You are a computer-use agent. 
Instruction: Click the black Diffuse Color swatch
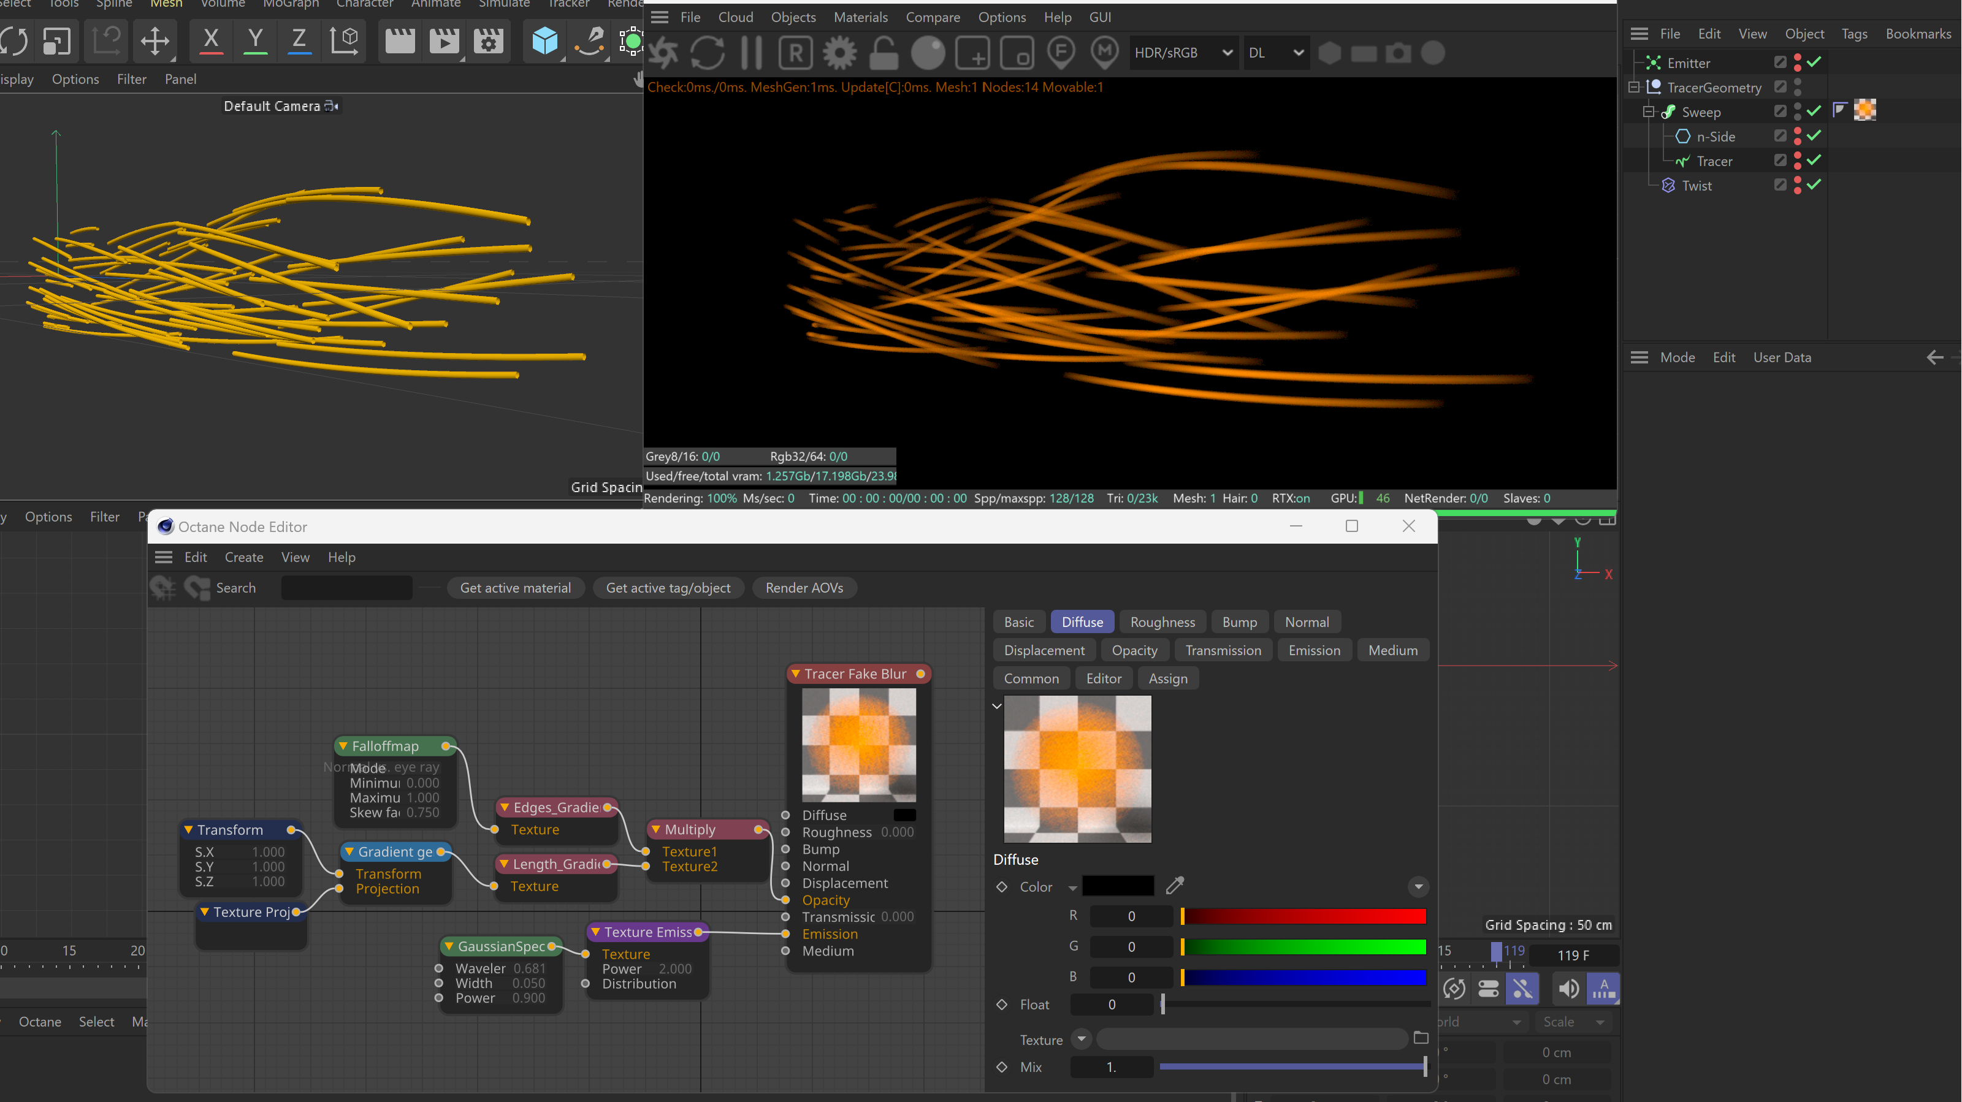(1117, 886)
